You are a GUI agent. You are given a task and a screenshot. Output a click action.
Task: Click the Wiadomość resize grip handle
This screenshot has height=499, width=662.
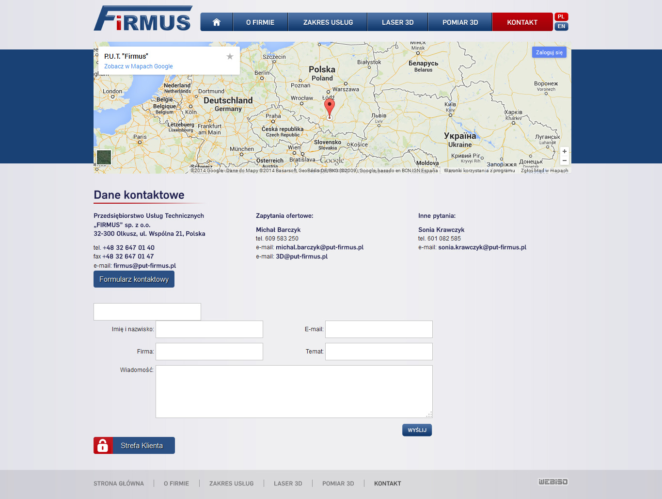tap(429, 415)
